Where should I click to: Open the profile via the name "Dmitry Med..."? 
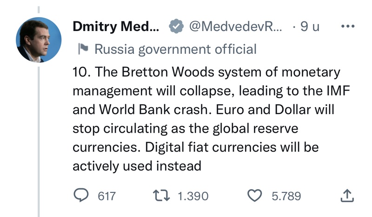tap(116, 27)
